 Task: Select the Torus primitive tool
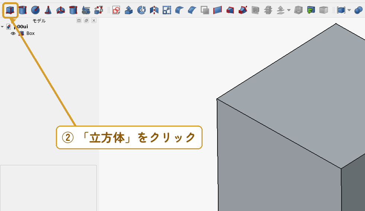(x=60, y=10)
